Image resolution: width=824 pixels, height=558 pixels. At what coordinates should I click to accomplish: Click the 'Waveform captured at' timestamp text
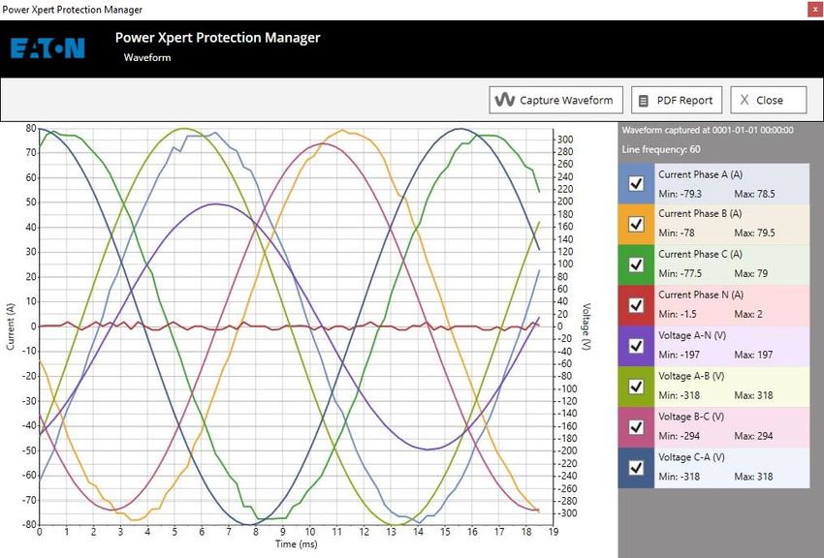click(708, 130)
